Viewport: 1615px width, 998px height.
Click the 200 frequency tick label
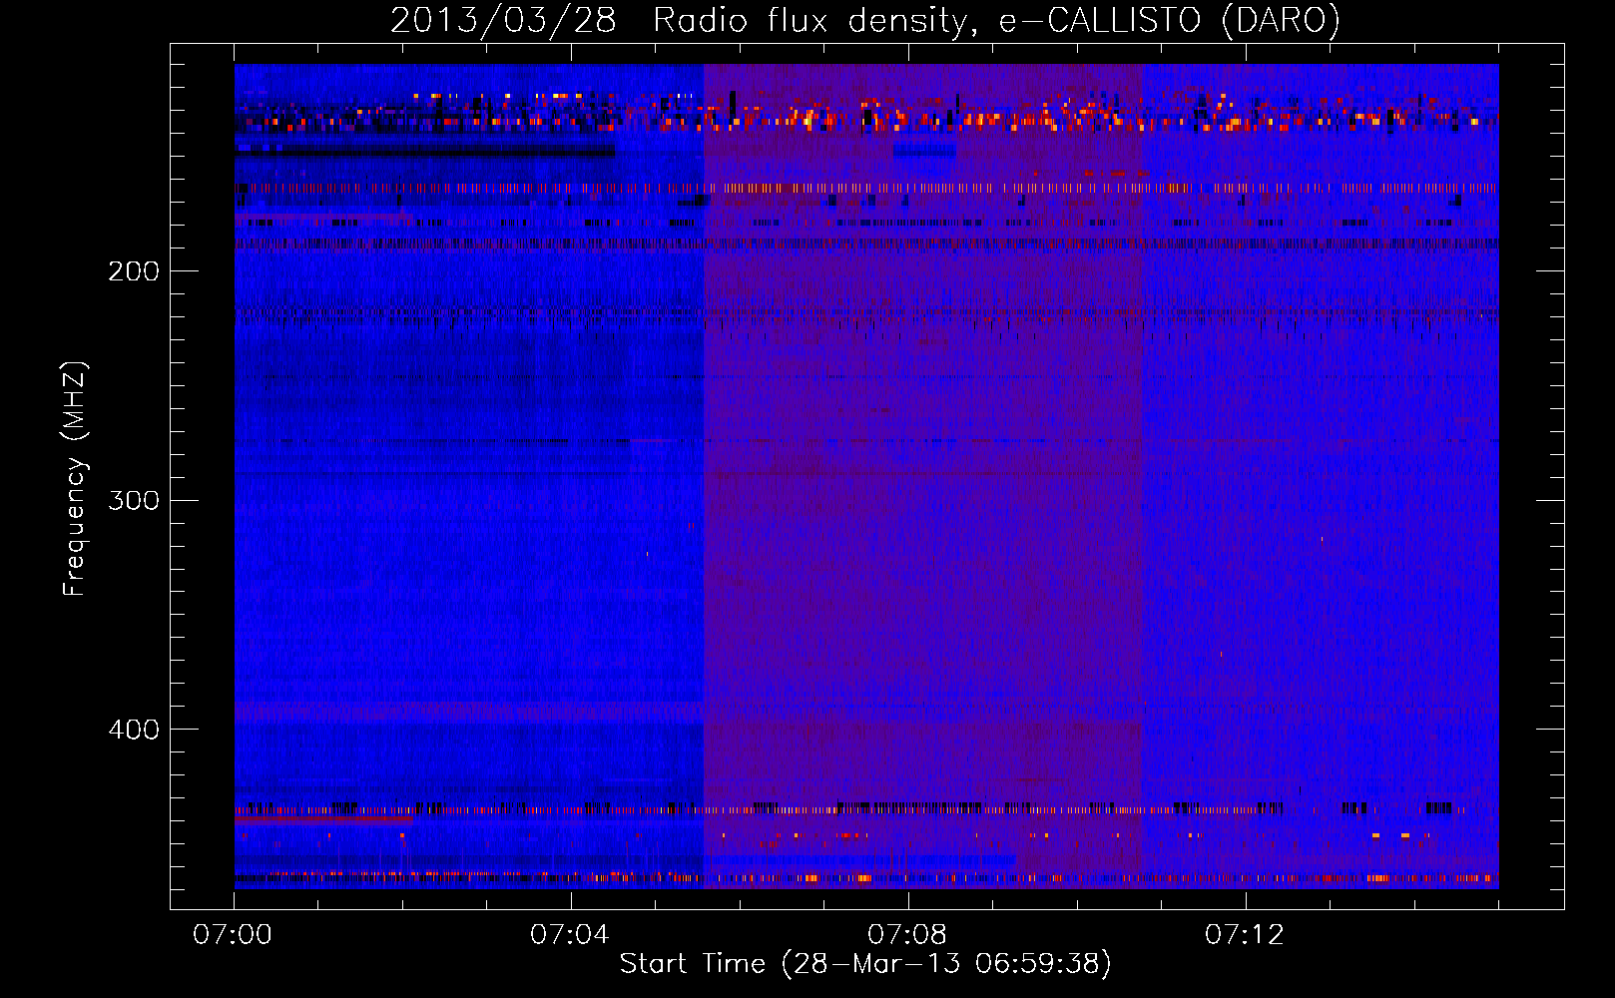pyautogui.click(x=134, y=271)
